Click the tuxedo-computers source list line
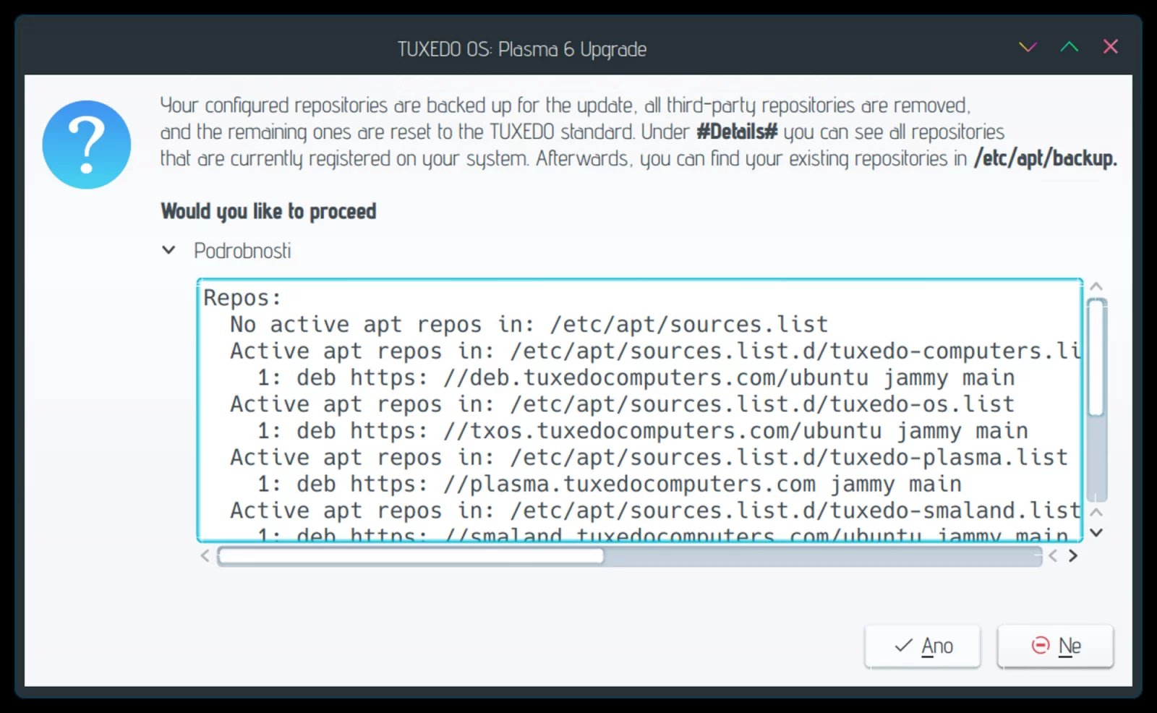The image size is (1157, 713). point(655,351)
